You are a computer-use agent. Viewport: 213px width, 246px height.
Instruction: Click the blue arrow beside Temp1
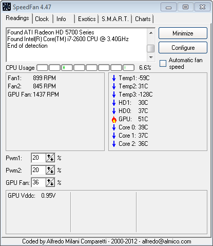[114, 78]
